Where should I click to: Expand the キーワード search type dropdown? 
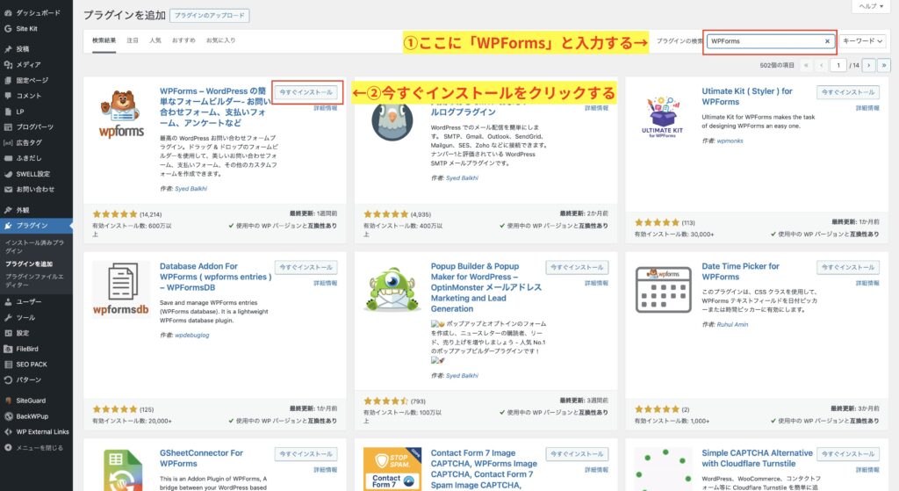click(863, 41)
